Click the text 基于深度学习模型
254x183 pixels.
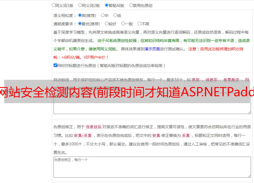[x=69, y=32]
